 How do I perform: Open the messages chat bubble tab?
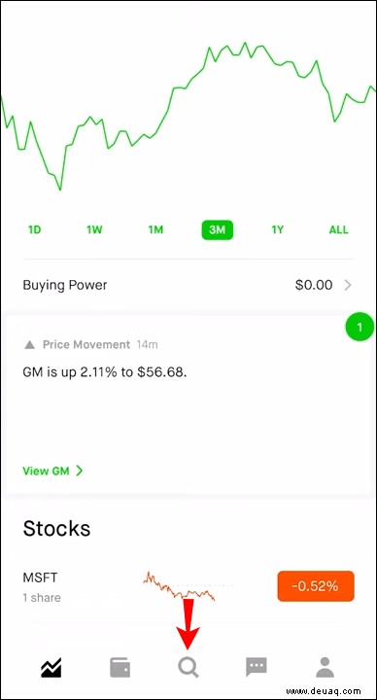(x=257, y=667)
